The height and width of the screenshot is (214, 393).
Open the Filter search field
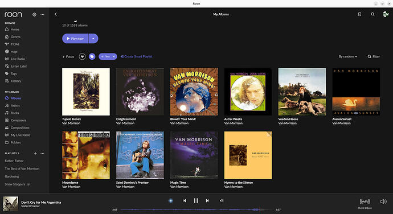click(x=374, y=57)
